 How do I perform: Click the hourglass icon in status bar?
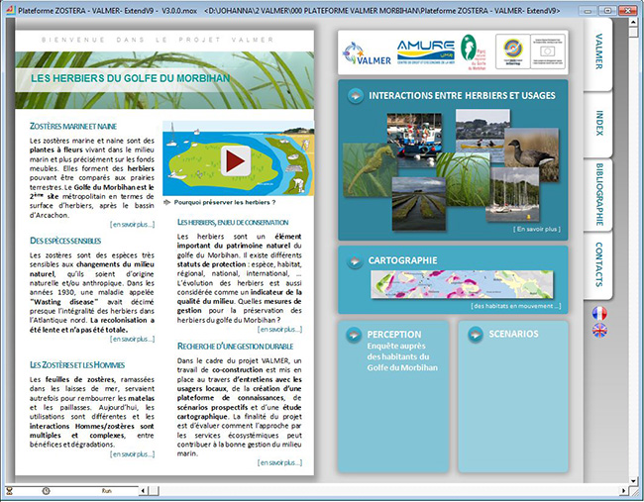click(x=10, y=491)
